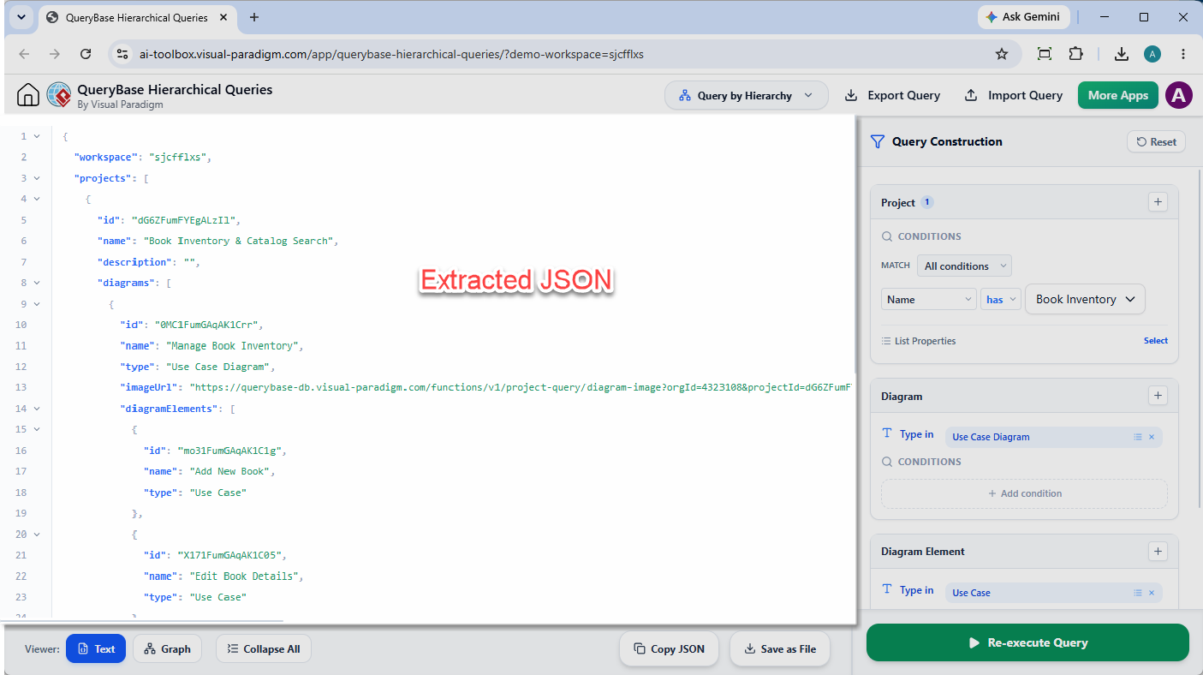
Task: Collapse the element object at line 20
Action: 37,535
